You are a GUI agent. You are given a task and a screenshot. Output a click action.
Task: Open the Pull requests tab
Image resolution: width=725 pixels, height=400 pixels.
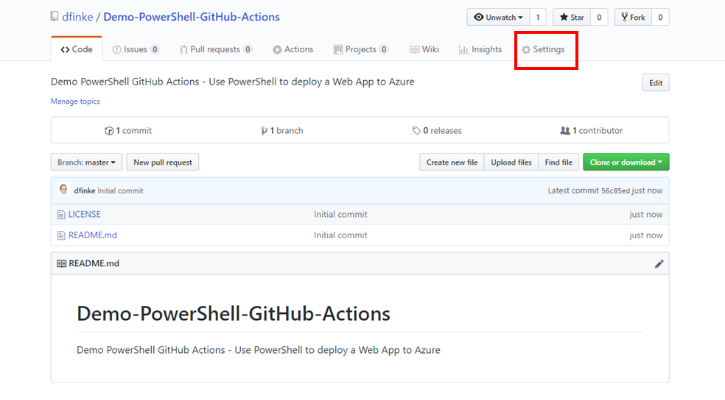coord(215,49)
